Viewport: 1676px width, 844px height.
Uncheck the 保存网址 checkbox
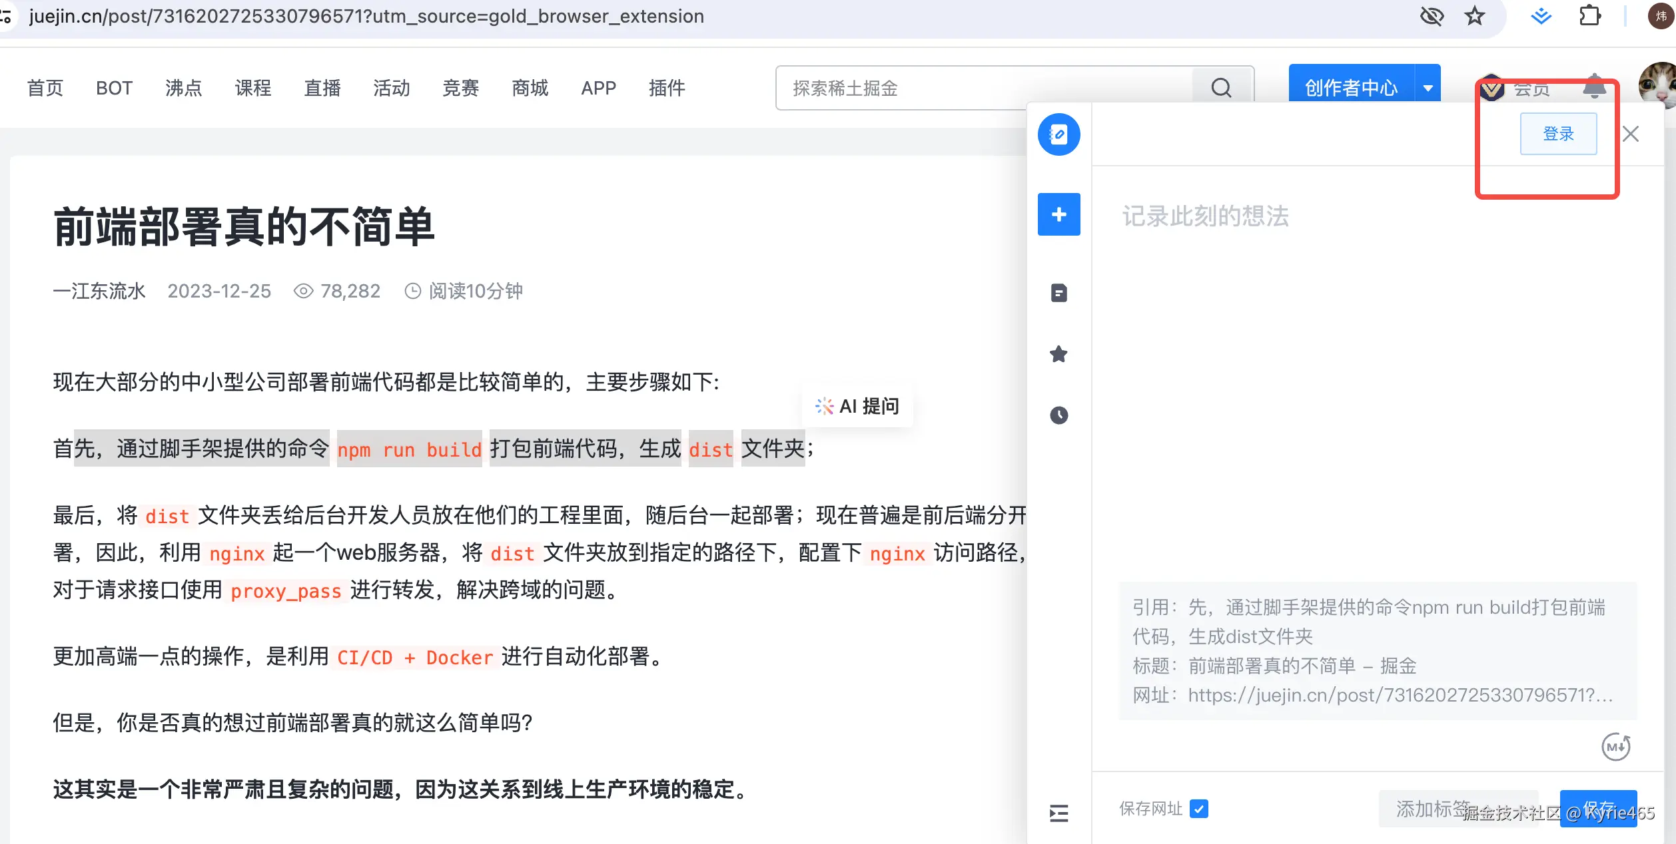[1199, 809]
